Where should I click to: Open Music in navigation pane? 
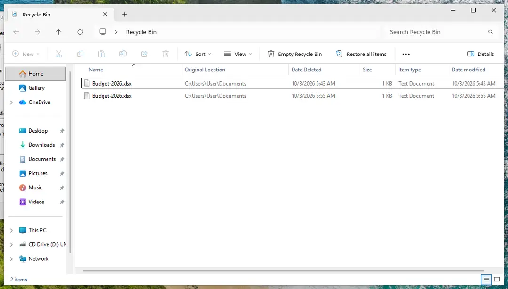(x=35, y=187)
